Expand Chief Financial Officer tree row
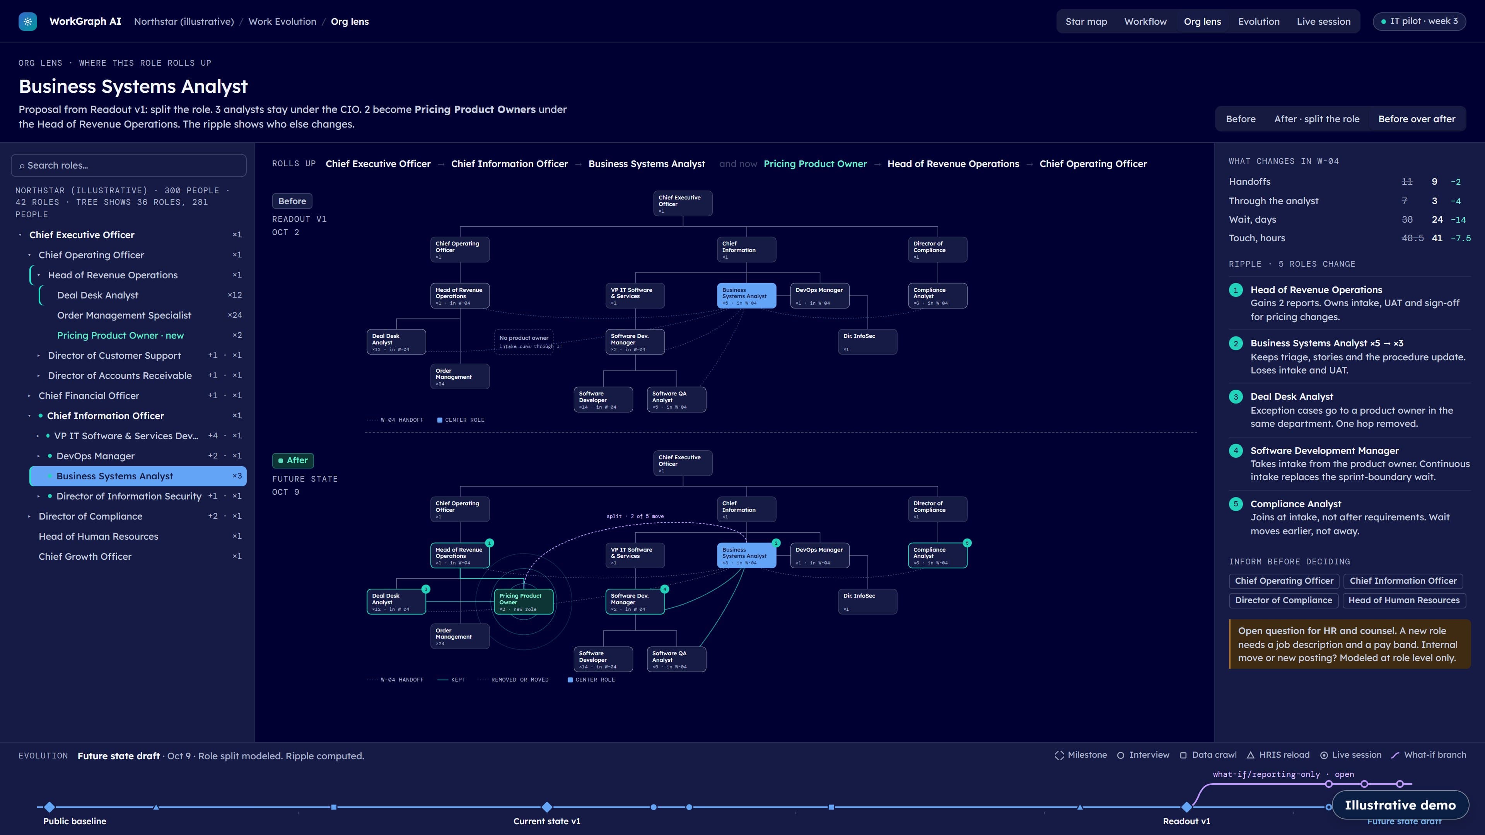 [x=29, y=396]
